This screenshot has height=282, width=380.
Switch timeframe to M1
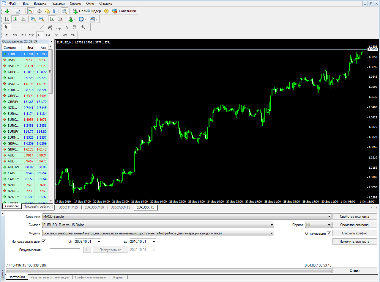7,35
